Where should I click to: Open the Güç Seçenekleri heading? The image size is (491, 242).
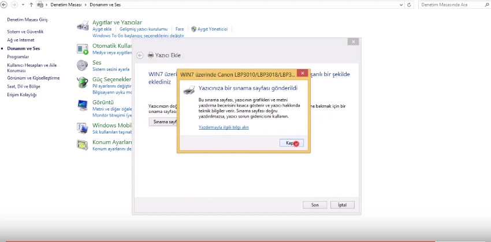pos(112,80)
